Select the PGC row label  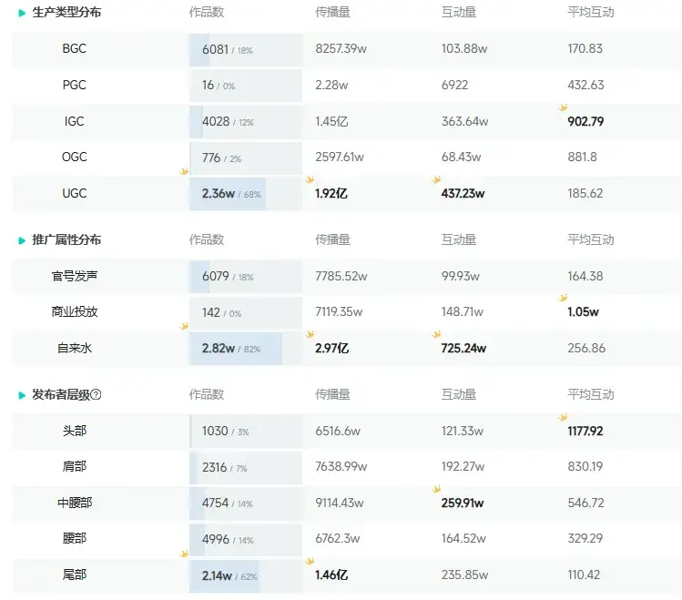tap(75, 85)
